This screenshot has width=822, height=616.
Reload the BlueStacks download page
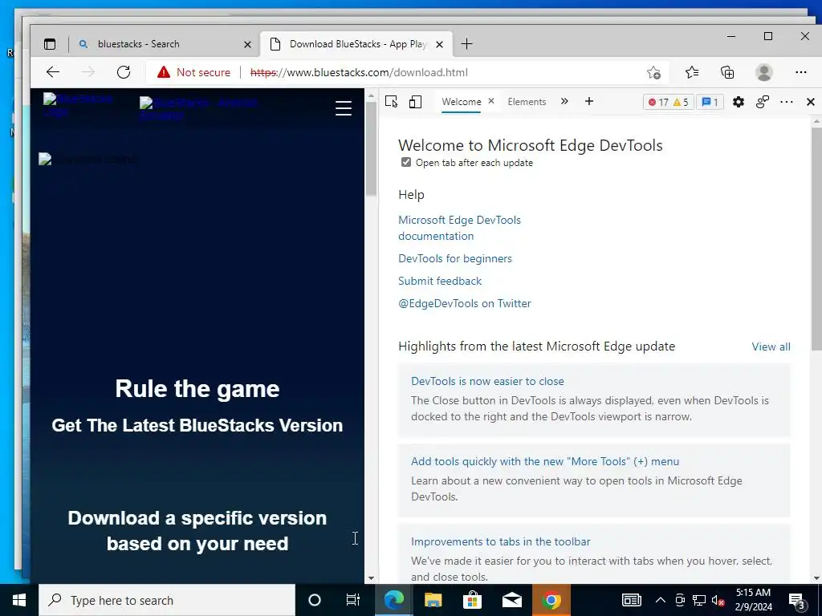(124, 72)
